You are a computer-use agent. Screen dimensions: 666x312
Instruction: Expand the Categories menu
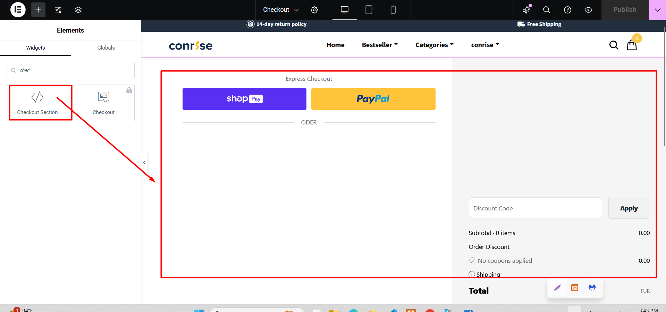pyautogui.click(x=435, y=45)
